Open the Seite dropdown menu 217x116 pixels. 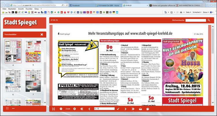188,12
